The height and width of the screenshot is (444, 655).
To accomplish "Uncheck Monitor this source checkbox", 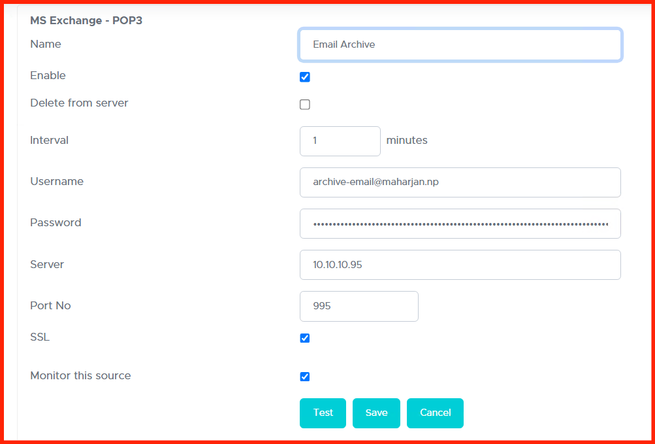I will coord(305,377).
